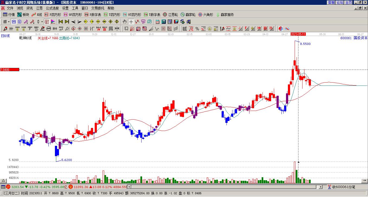
Task: Click the 沪 Shanghai index icon
Action: point(8,187)
